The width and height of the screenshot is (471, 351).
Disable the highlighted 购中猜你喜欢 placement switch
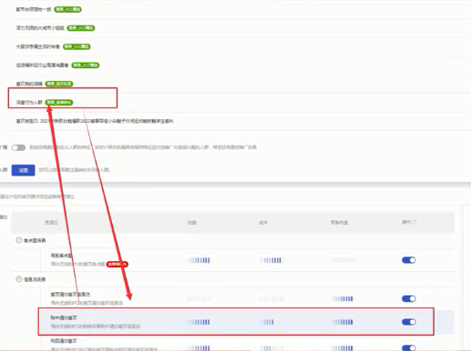point(409,322)
